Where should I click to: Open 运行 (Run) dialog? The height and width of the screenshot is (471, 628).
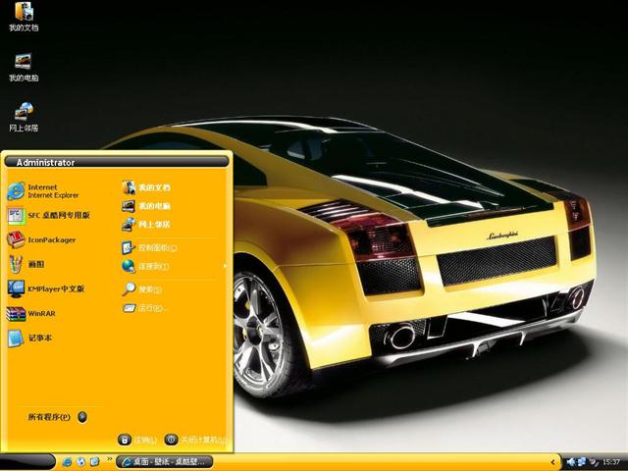pos(150,308)
